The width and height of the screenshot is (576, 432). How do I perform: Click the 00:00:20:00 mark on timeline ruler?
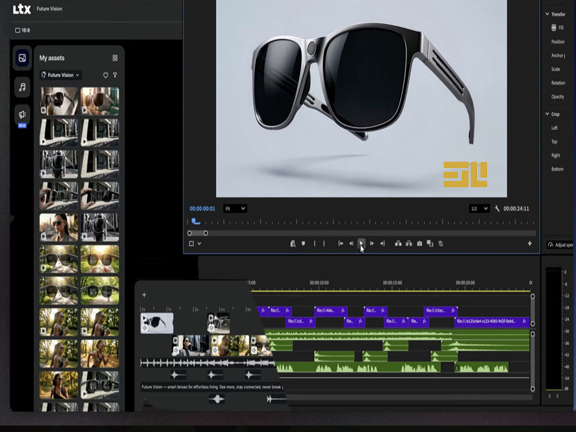[x=465, y=283]
